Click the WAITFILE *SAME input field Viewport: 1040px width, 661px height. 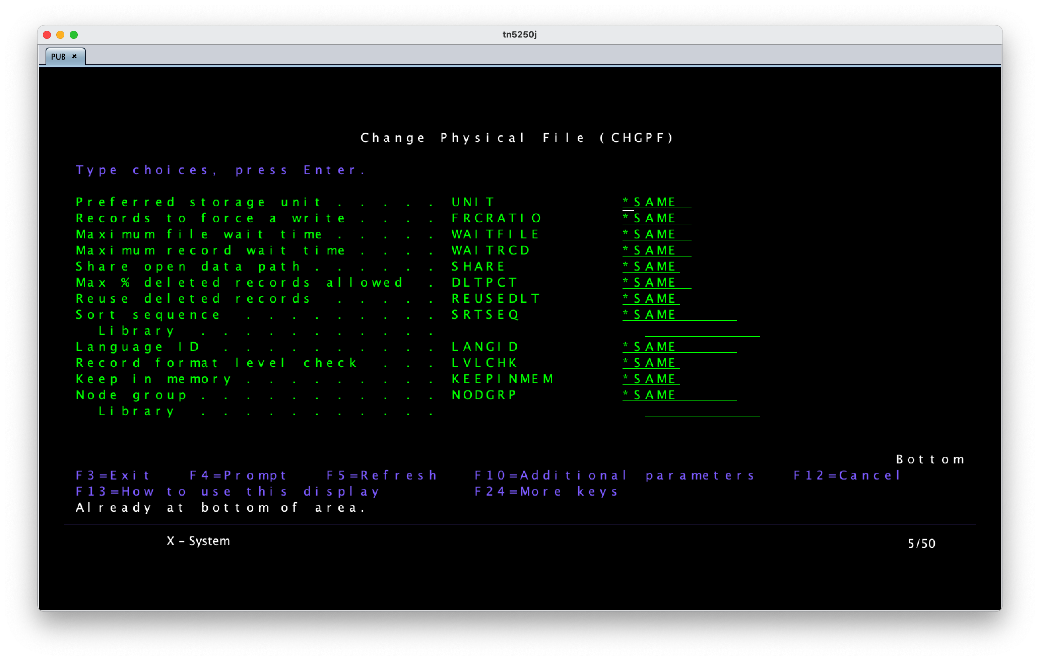point(656,234)
